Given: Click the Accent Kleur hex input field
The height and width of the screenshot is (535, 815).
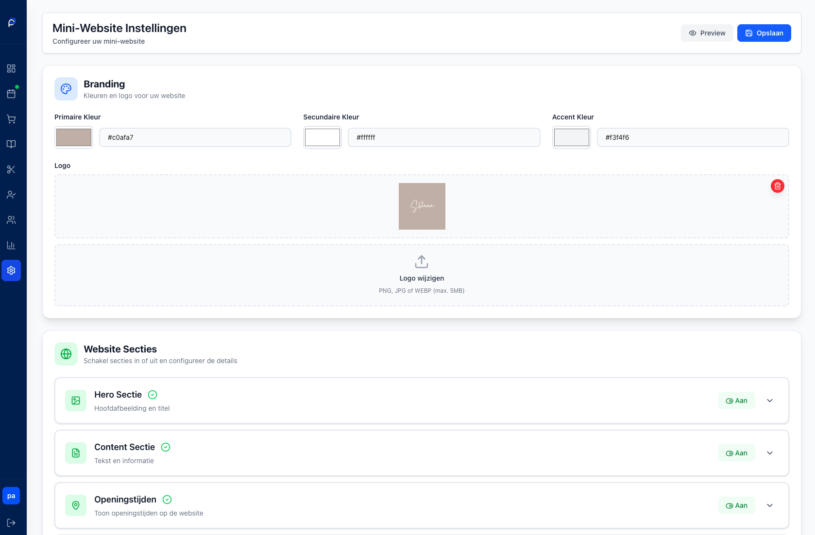Looking at the screenshot, I should 692,137.
